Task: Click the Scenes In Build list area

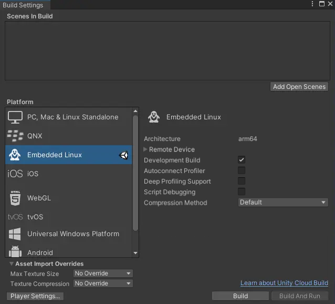Action: coord(167,50)
